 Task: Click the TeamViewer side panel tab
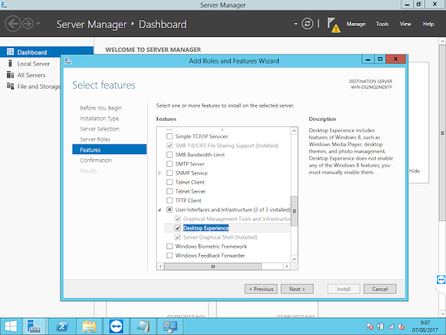click(x=440, y=280)
